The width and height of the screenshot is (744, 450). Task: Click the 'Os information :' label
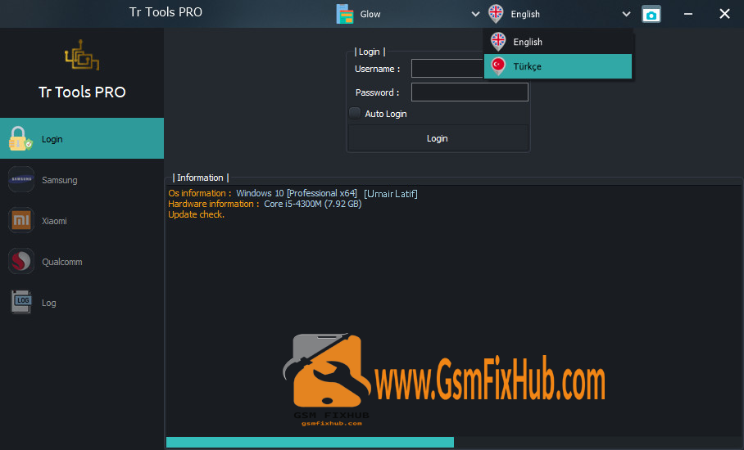(x=200, y=193)
